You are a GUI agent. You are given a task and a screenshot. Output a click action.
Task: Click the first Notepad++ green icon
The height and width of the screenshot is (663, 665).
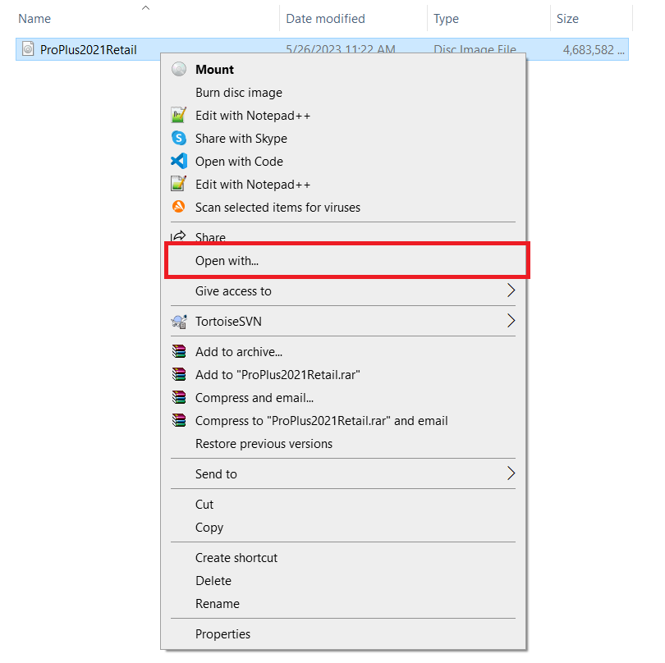pyautogui.click(x=178, y=116)
